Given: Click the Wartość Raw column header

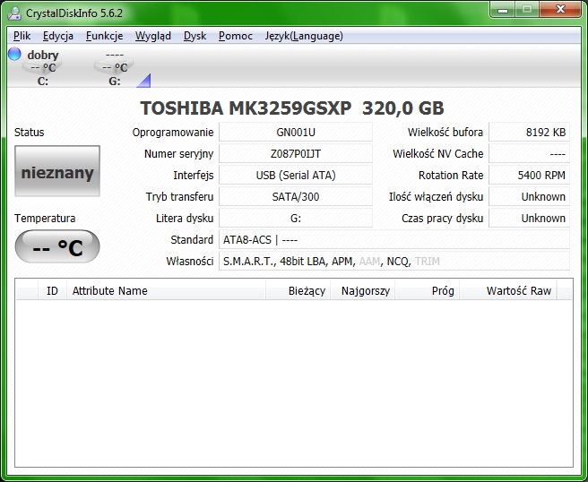Looking at the screenshot, I should pos(508,291).
